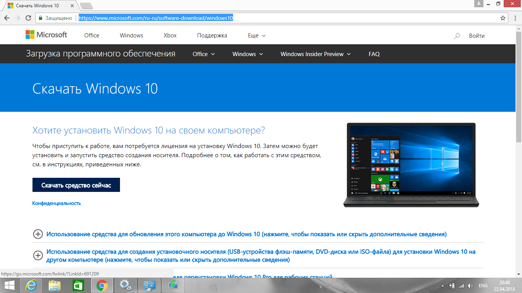This screenshot has width=522, height=293.
Task: Click Xbox in the top navigation
Action: [170, 35]
